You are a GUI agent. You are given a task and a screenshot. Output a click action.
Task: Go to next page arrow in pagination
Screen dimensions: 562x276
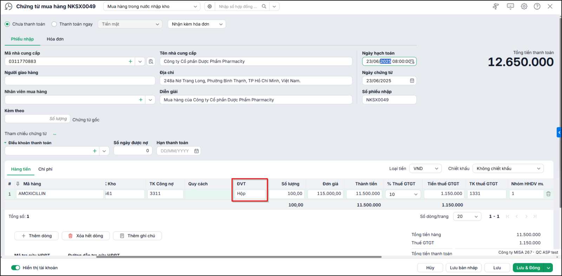pyautogui.click(x=526, y=216)
